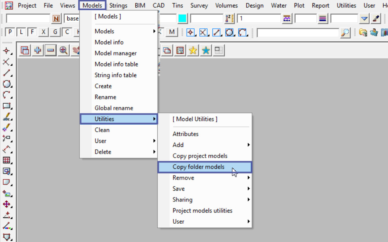388x242 pixels.
Task: Click the magnifier search icon beside text field
Action: 345,33
